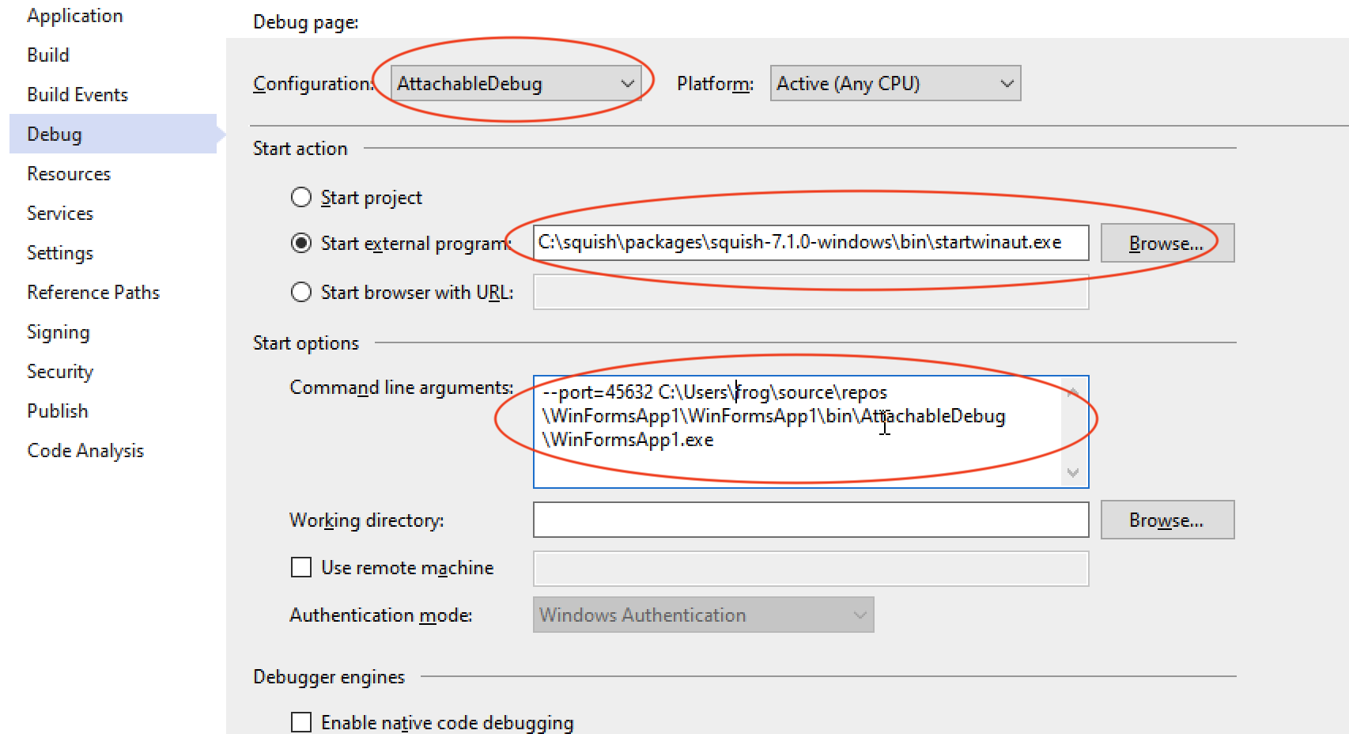
Task: Switch to the Build Events page
Action: pyautogui.click(x=77, y=94)
